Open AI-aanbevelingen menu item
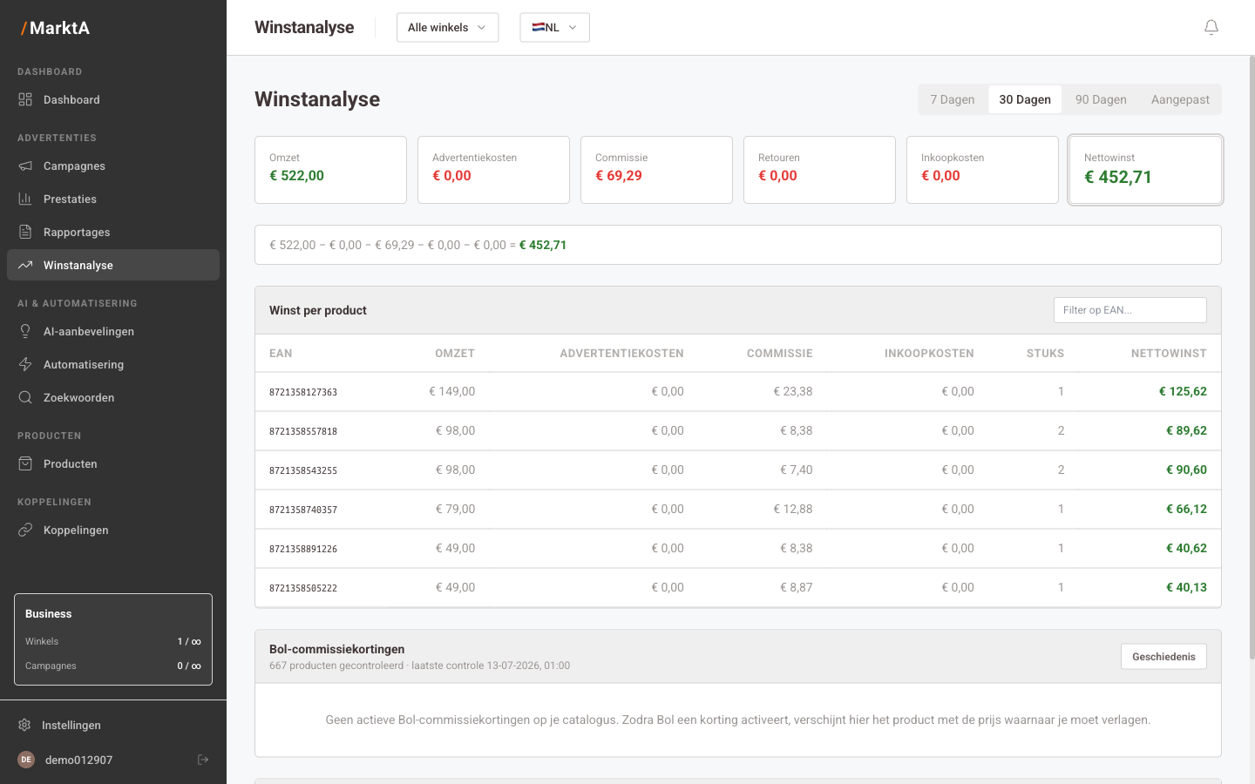Image resolution: width=1255 pixels, height=784 pixels. 113,331
